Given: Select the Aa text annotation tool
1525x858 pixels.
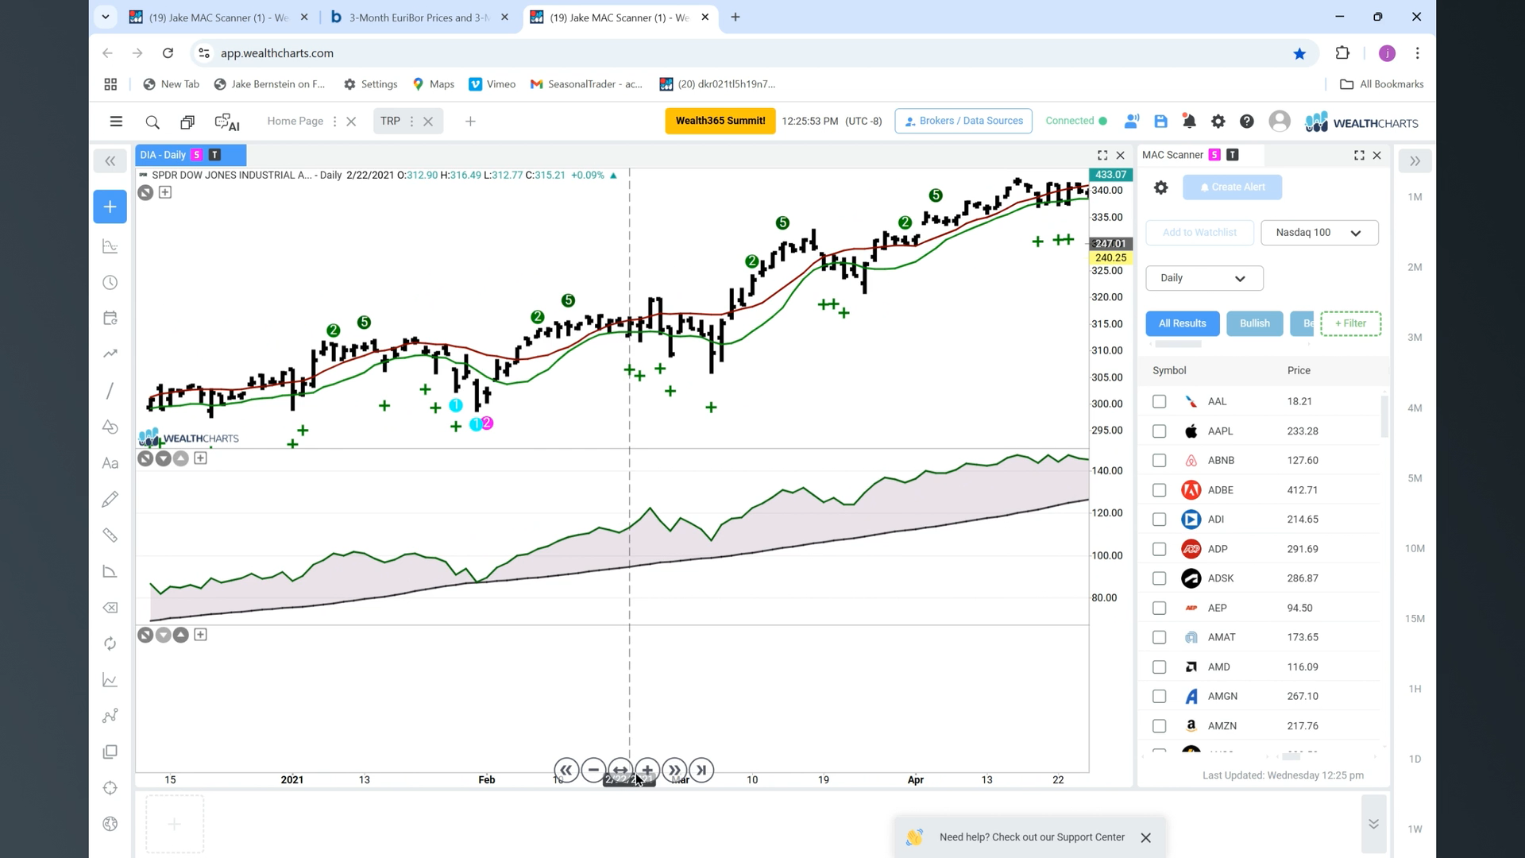Looking at the screenshot, I should tap(110, 463).
